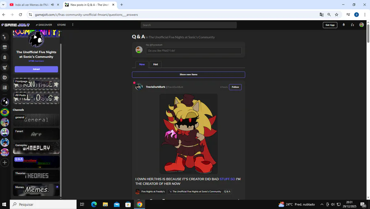Select the New feed tab
This screenshot has height=209, width=370.
tap(142, 64)
